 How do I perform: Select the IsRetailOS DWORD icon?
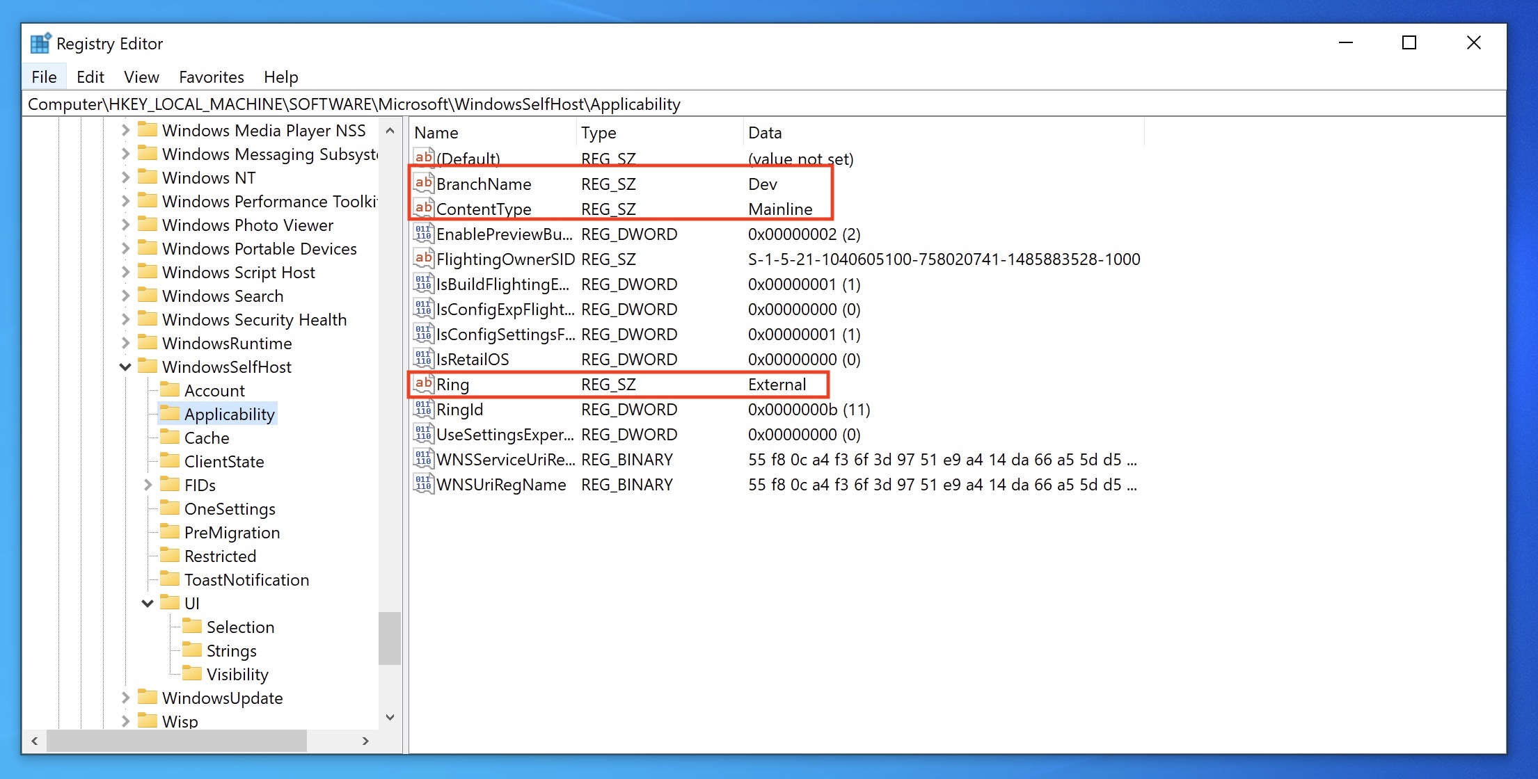click(x=423, y=359)
